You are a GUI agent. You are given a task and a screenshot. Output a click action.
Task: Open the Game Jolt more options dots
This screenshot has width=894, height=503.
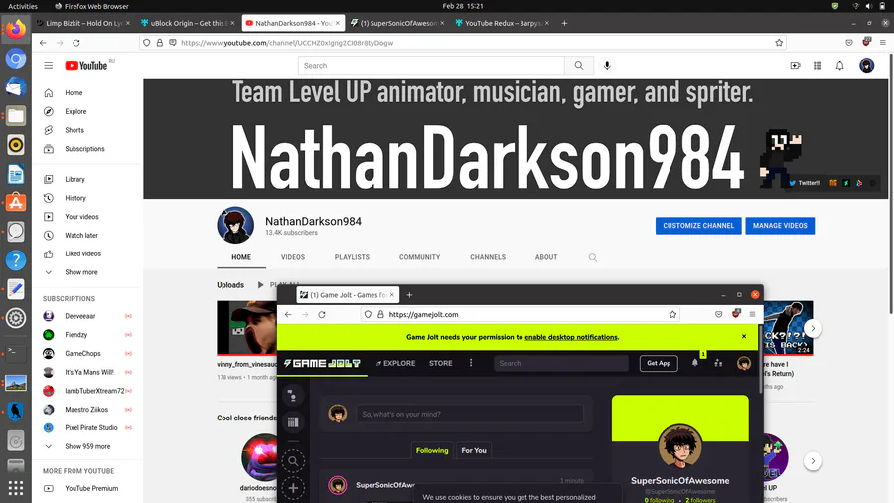click(x=471, y=363)
